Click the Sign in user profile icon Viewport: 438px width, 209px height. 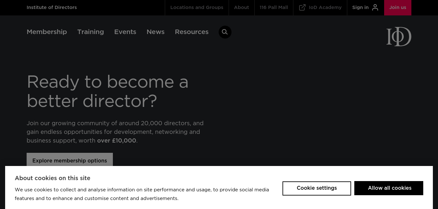375,7
